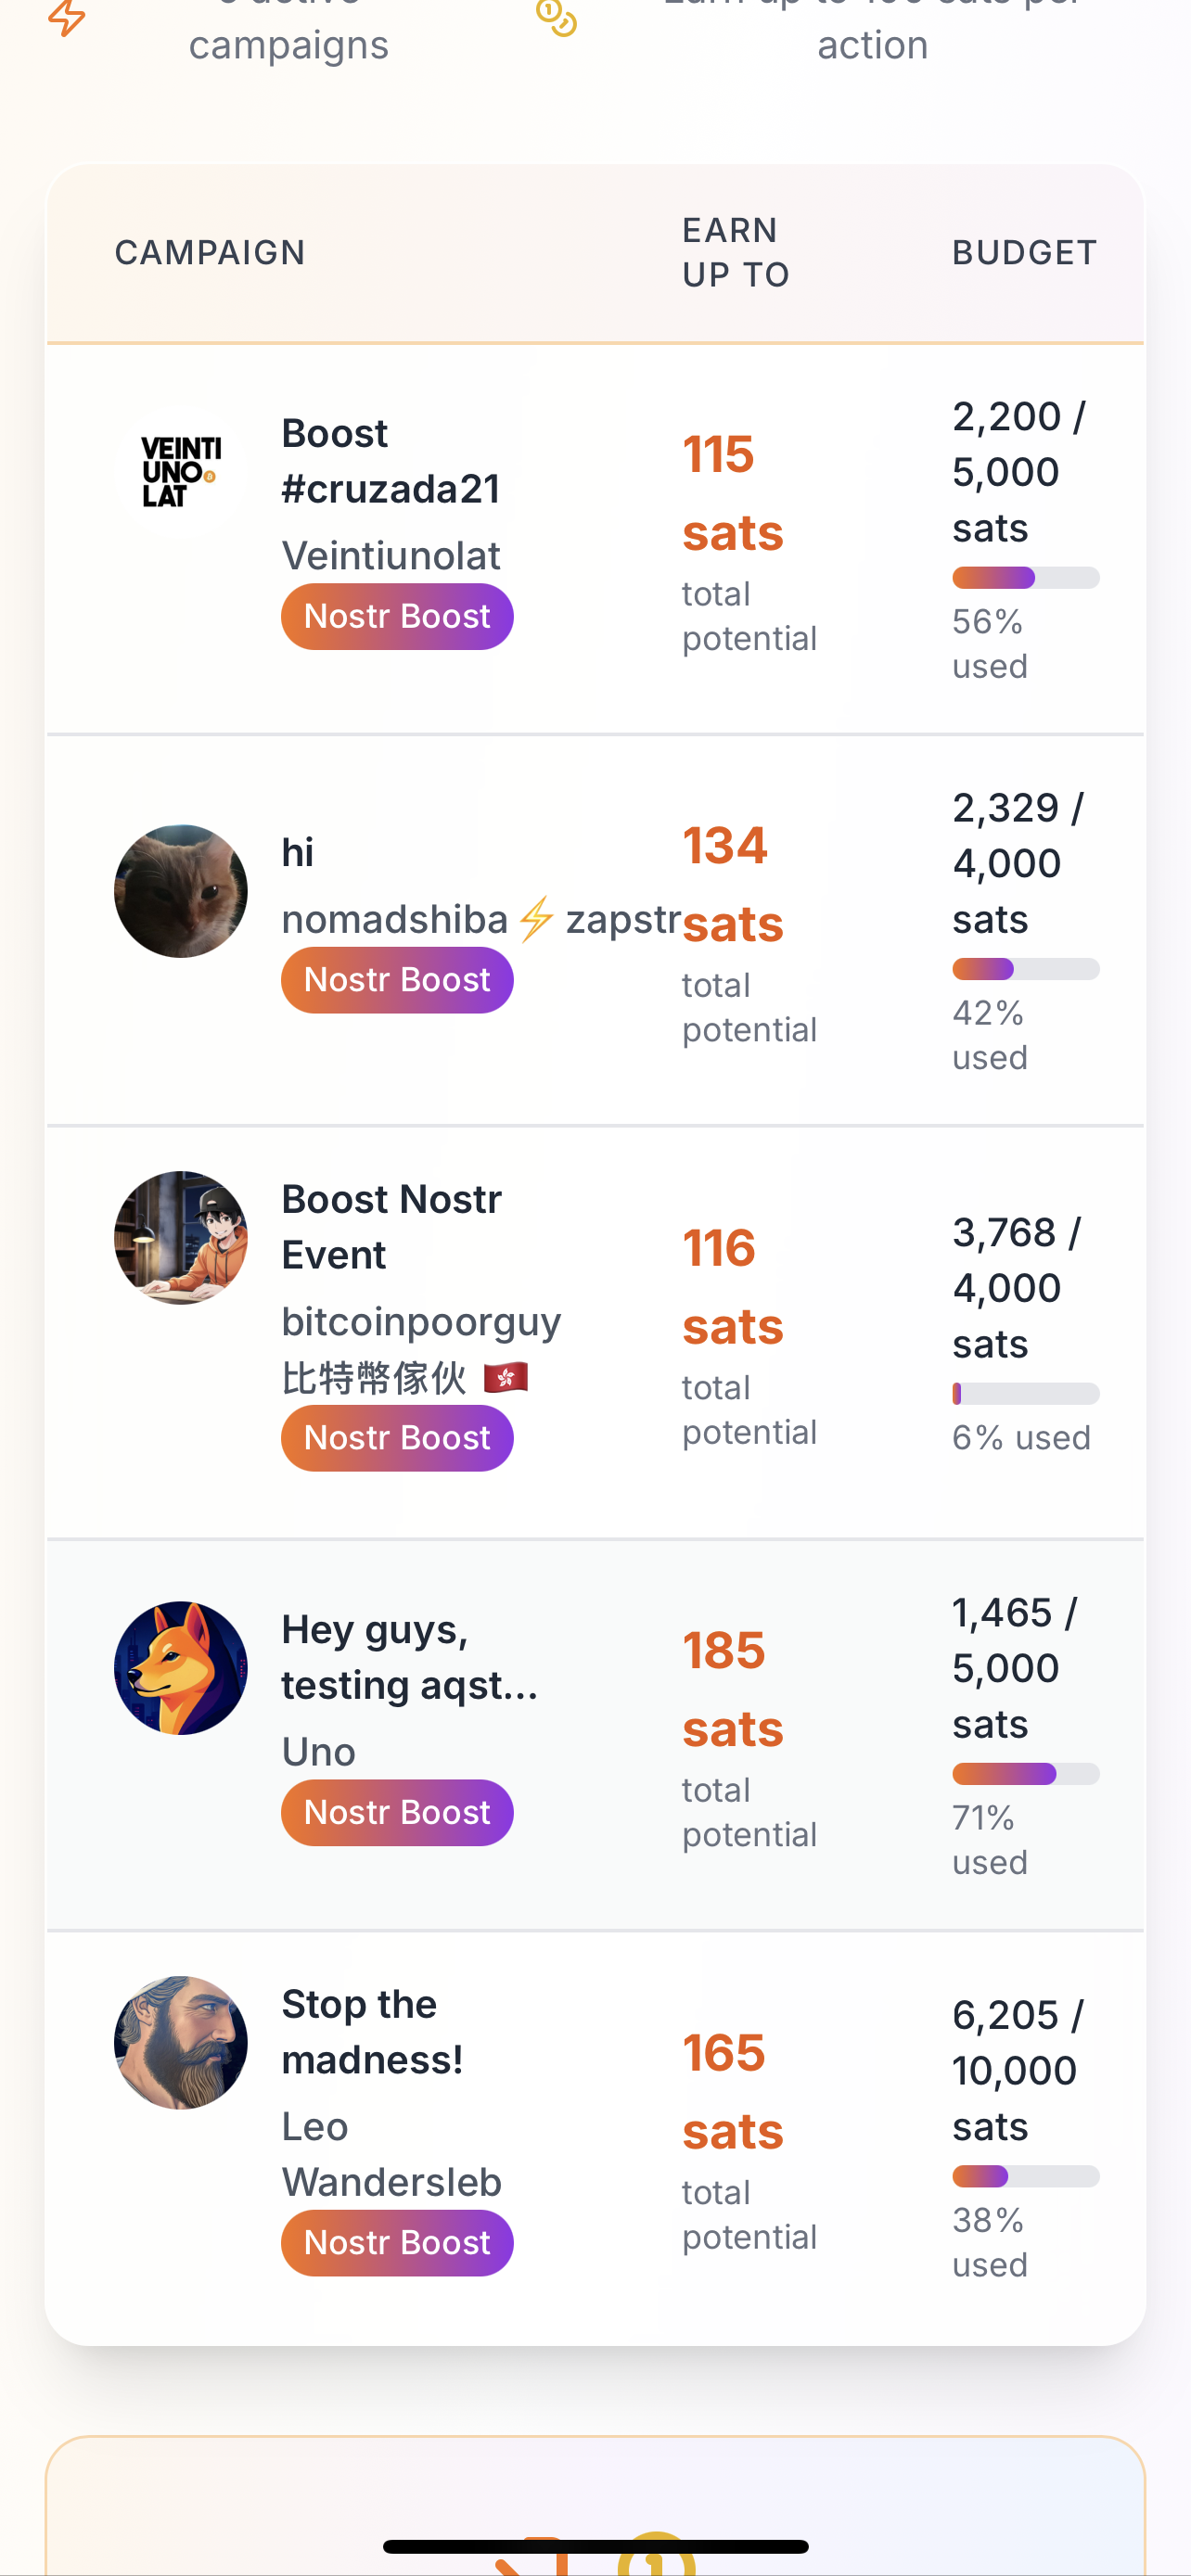Open the "Boost #cruzada21" campaign title

pos(390,461)
